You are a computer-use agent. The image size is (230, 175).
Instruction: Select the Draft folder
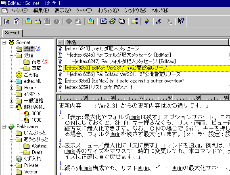pos(37,152)
